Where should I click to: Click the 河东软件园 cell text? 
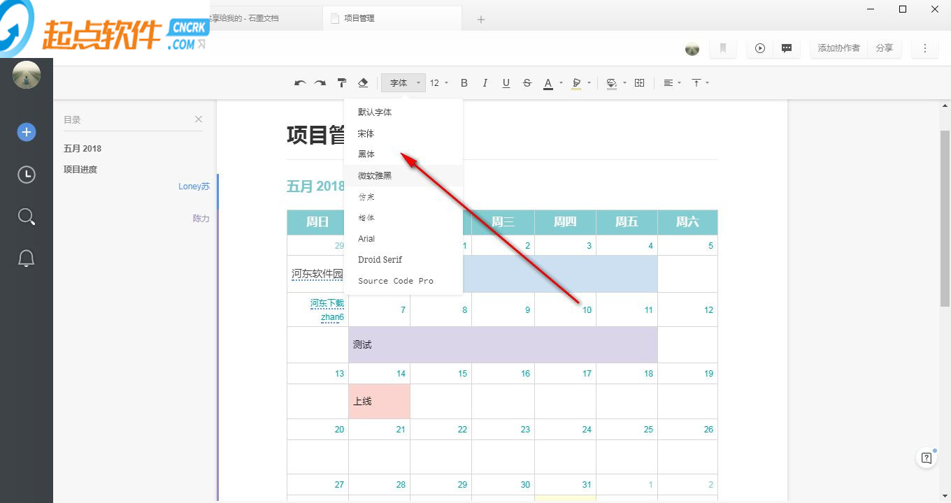[317, 274]
